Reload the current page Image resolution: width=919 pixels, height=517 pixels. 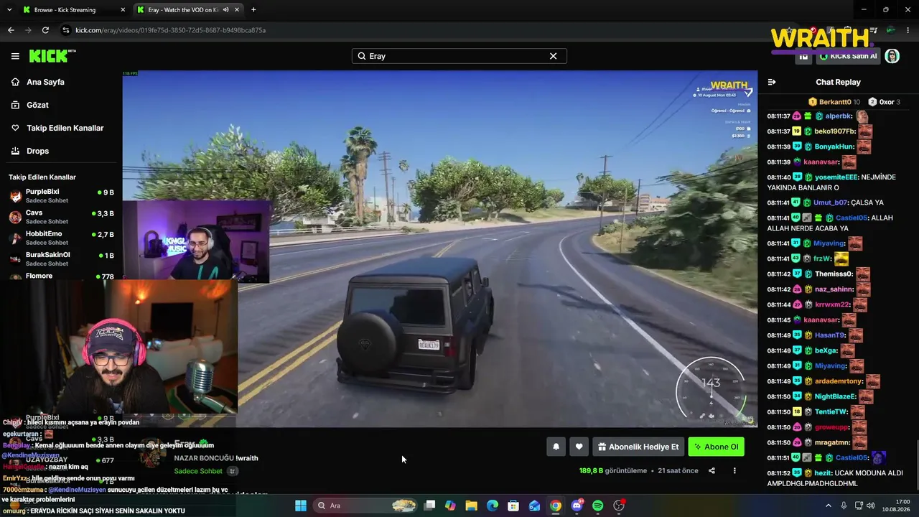(x=45, y=30)
